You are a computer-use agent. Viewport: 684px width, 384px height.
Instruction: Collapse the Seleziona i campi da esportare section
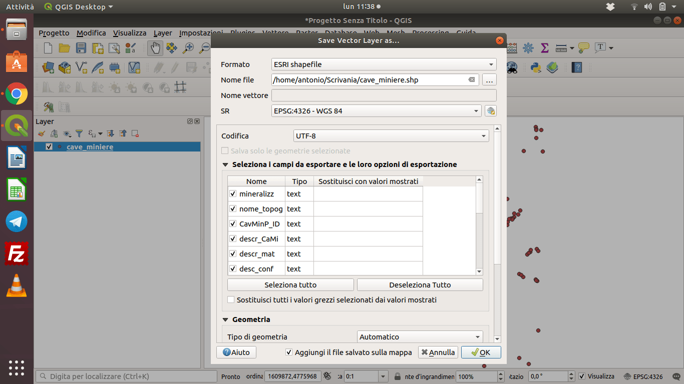coord(225,164)
